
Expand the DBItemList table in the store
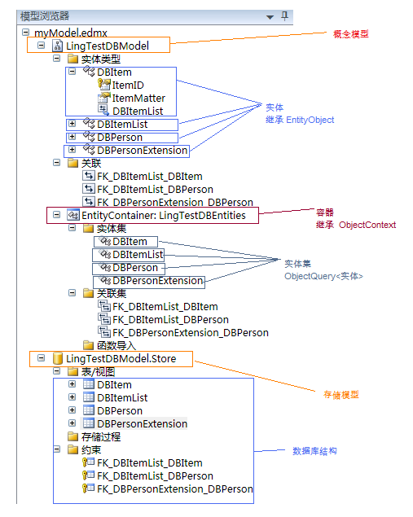(72, 397)
